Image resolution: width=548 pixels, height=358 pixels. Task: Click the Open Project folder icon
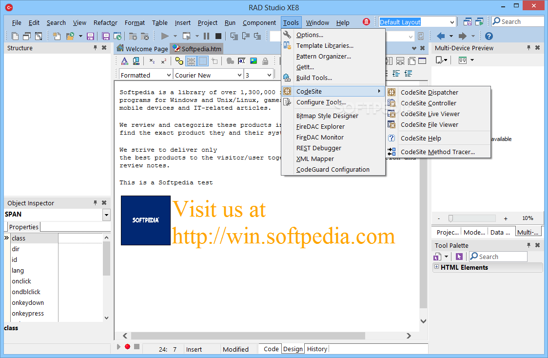coord(70,36)
